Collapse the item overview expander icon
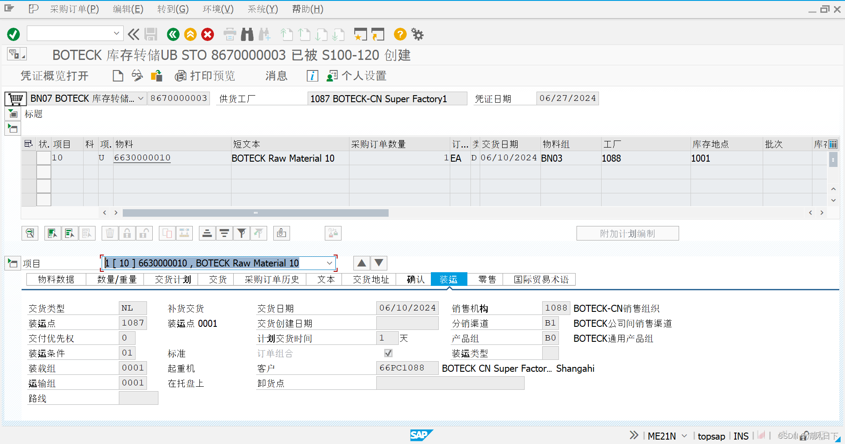This screenshot has width=845, height=444. point(13,129)
